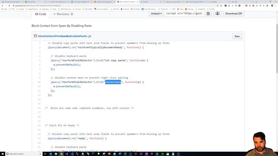This screenshot has width=278, height=156.
Task: Click the Download ZIP button
Action: click(234, 13)
